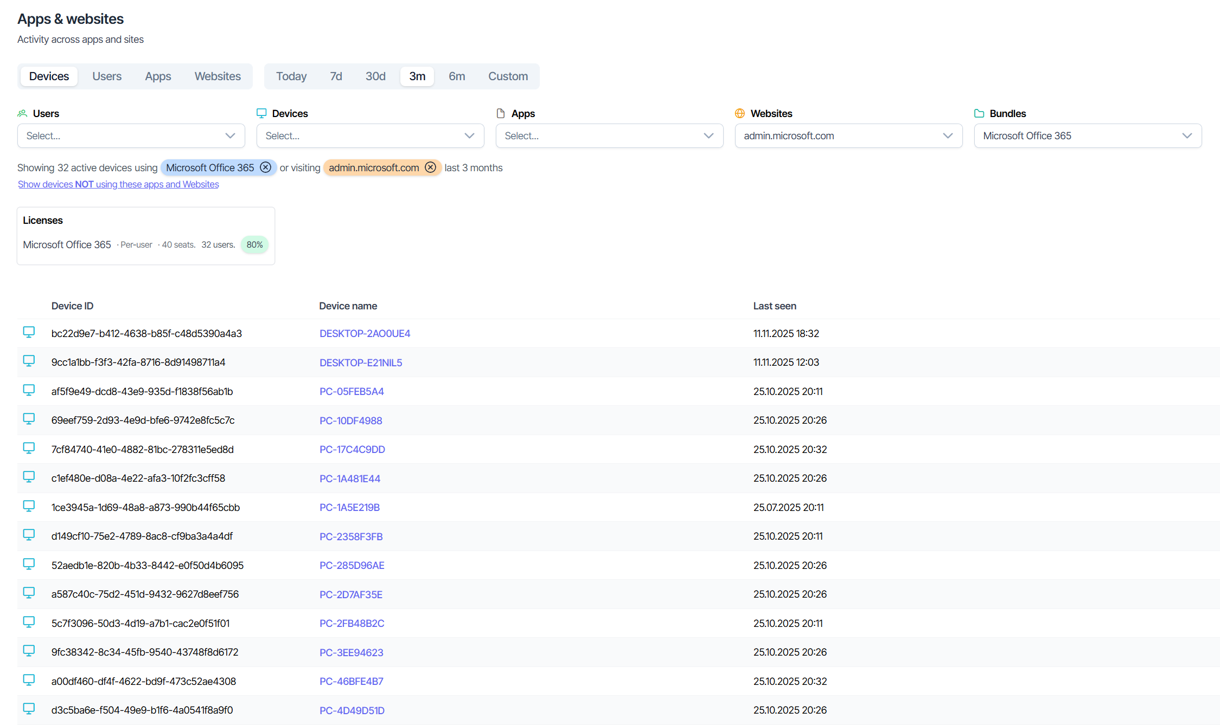This screenshot has width=1220, height=725.
Task: Open device PC-3EE94623 link
Action: (351, 652)
